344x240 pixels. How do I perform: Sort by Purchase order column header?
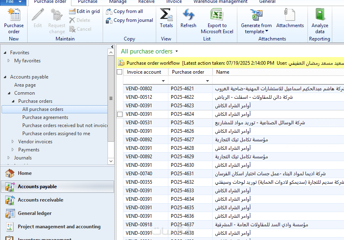190,72
